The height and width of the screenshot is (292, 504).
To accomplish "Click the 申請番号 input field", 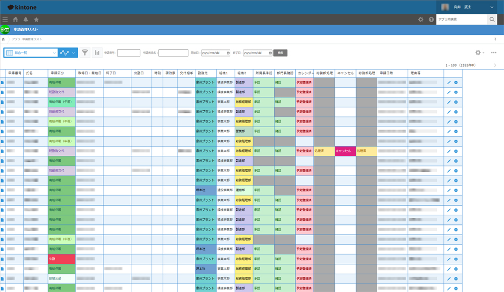I will click(128, 52).
